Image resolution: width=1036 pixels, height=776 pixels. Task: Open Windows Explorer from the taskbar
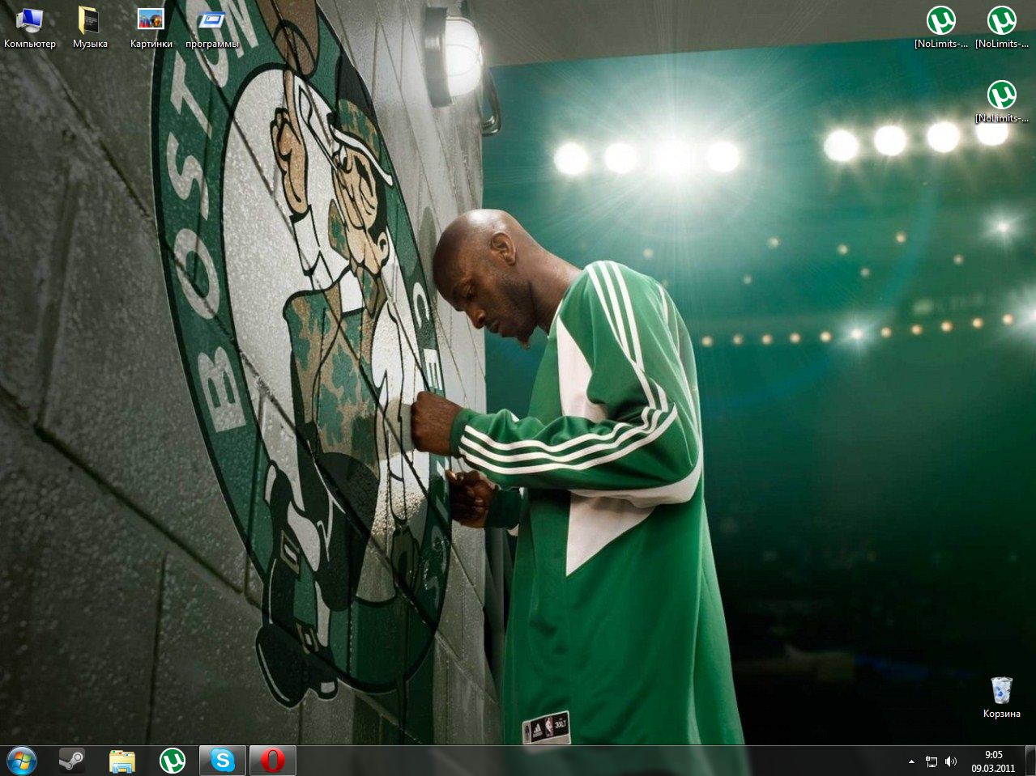tap(122, 761)
